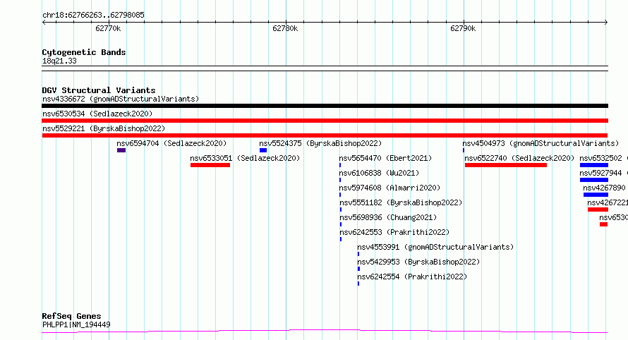Select the RefSeq Genes track title

tap(72, 316)
